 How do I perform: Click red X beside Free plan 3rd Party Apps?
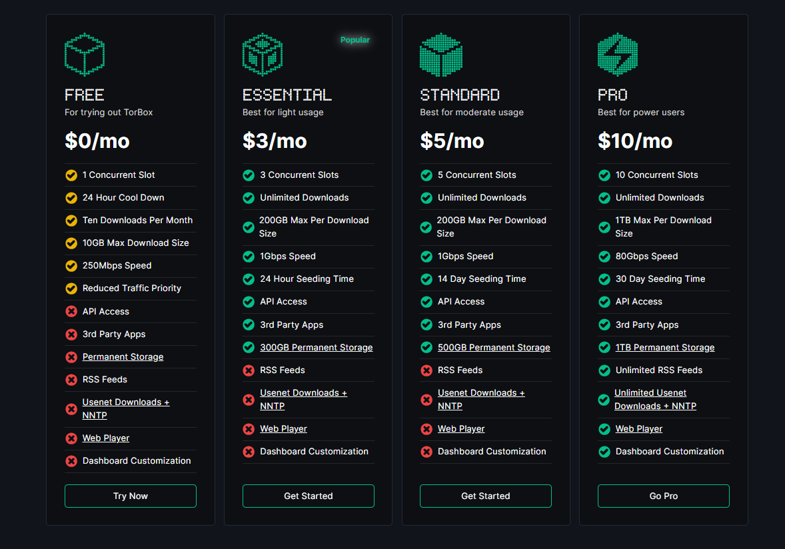pos(71,334)
